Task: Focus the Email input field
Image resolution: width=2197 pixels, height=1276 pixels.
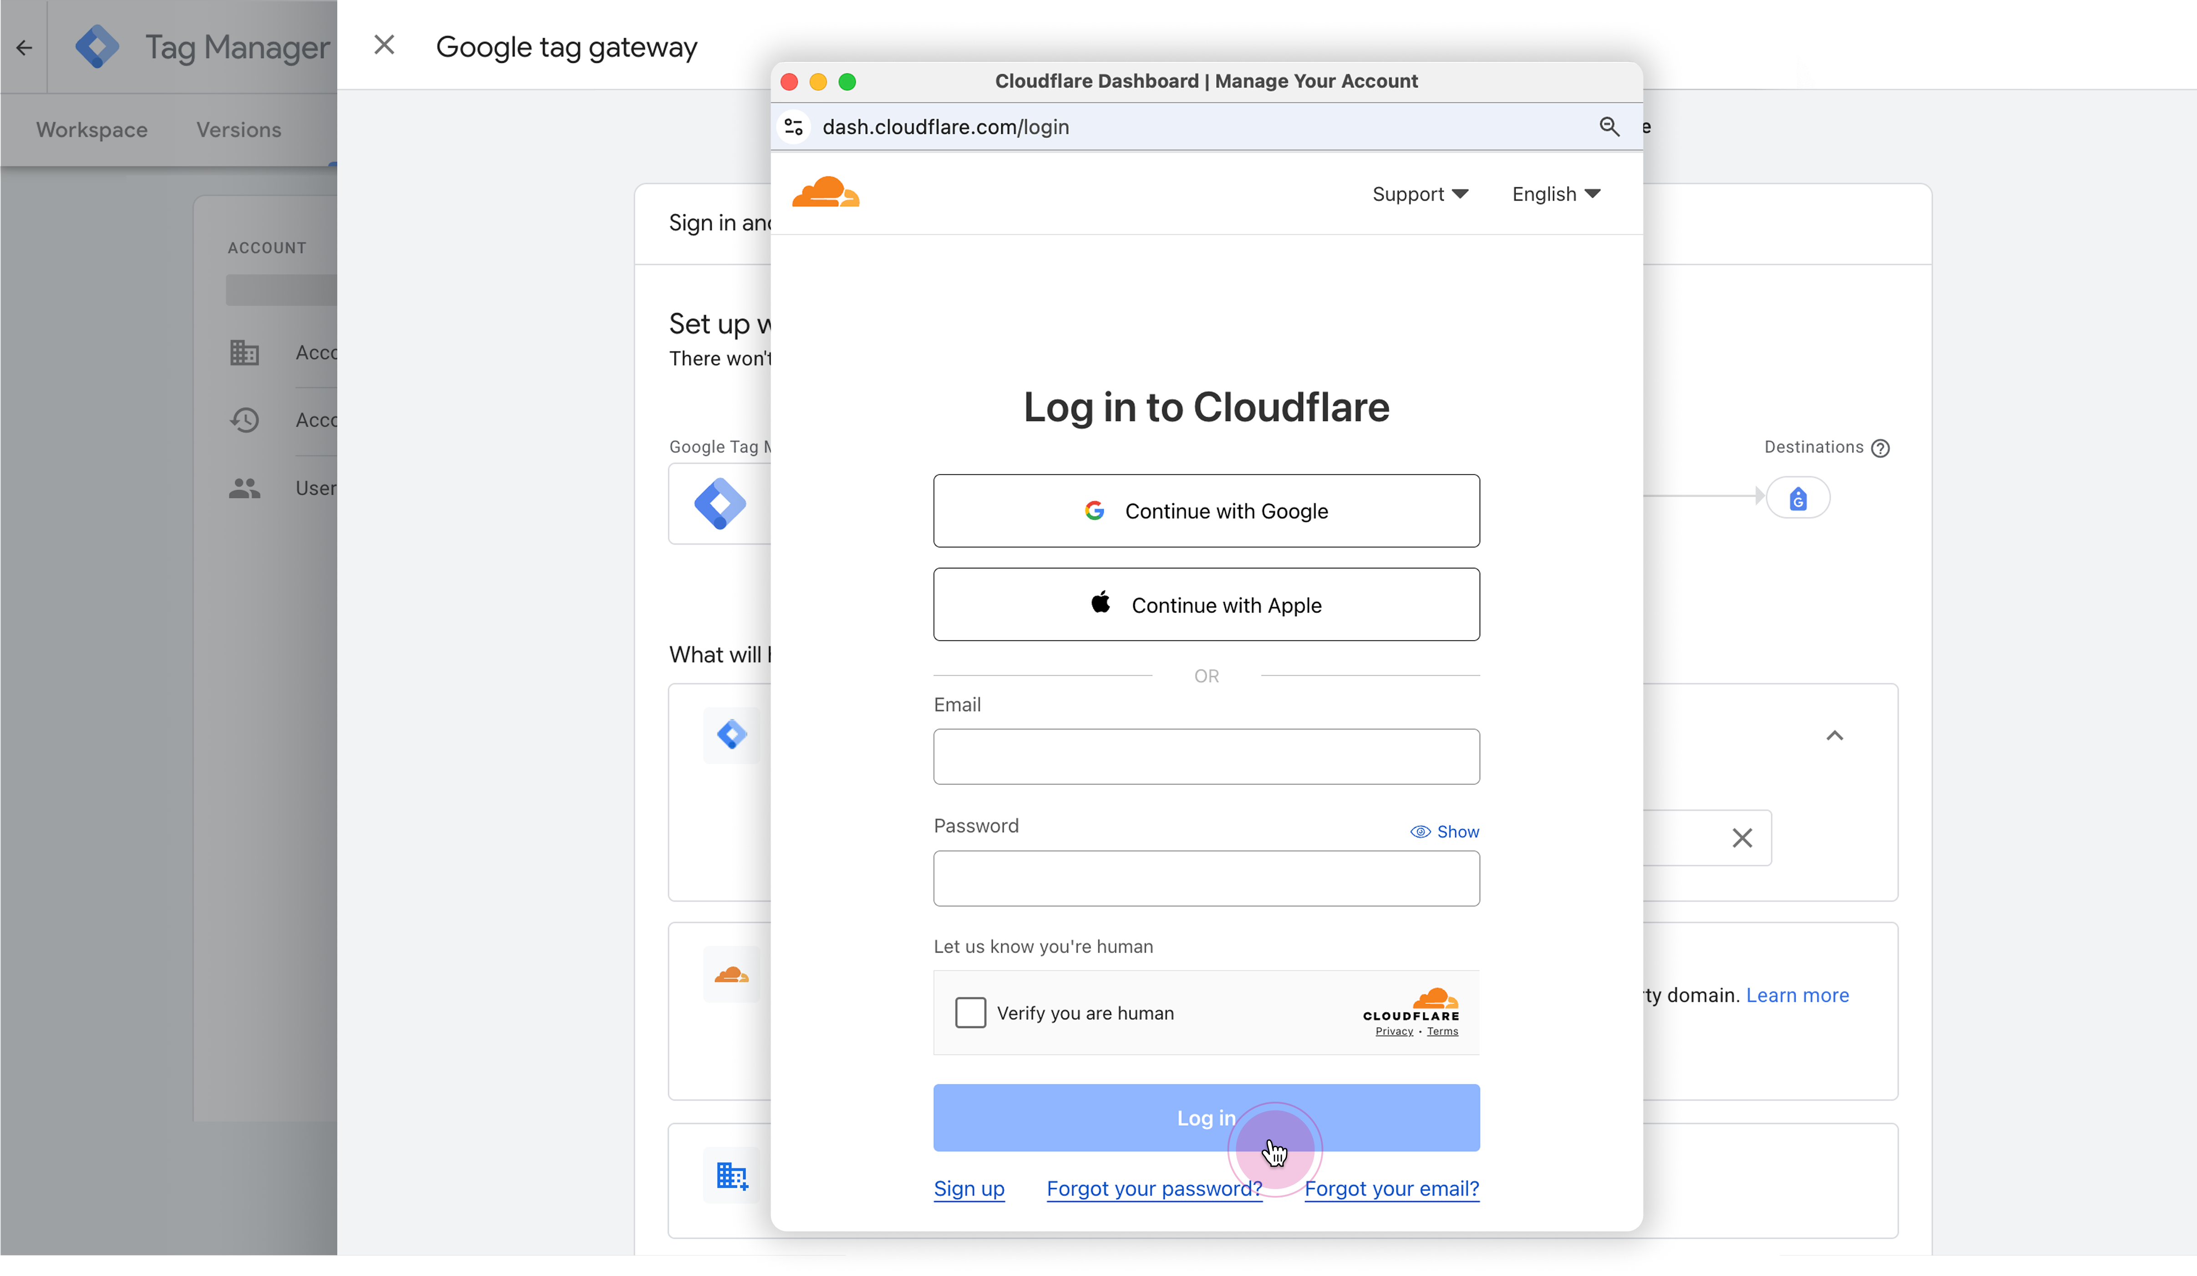Action: (1207, 757)
